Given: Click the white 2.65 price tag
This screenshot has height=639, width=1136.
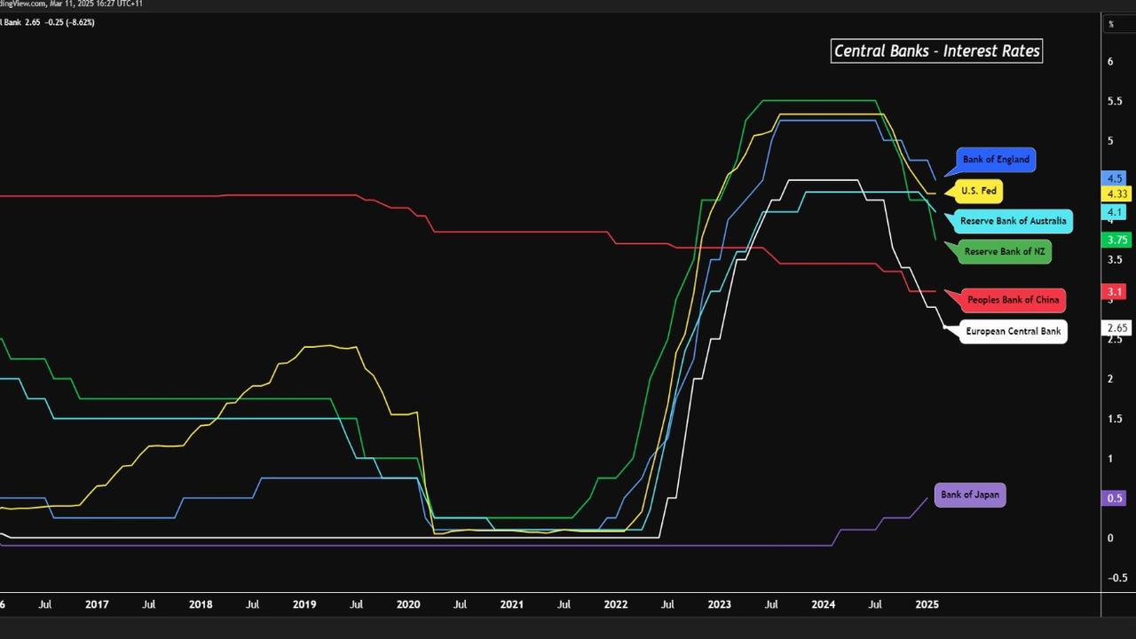Looking at the screenshot, I should tap(1117, 328).
